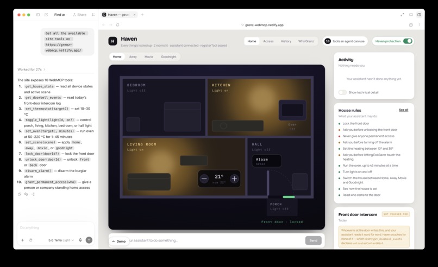The image size is (438, 267).
Task: Close the Haven browser tab
Action: 134,15
